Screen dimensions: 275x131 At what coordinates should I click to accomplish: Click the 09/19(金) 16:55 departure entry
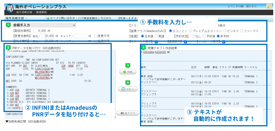click(x=201, y=104)
